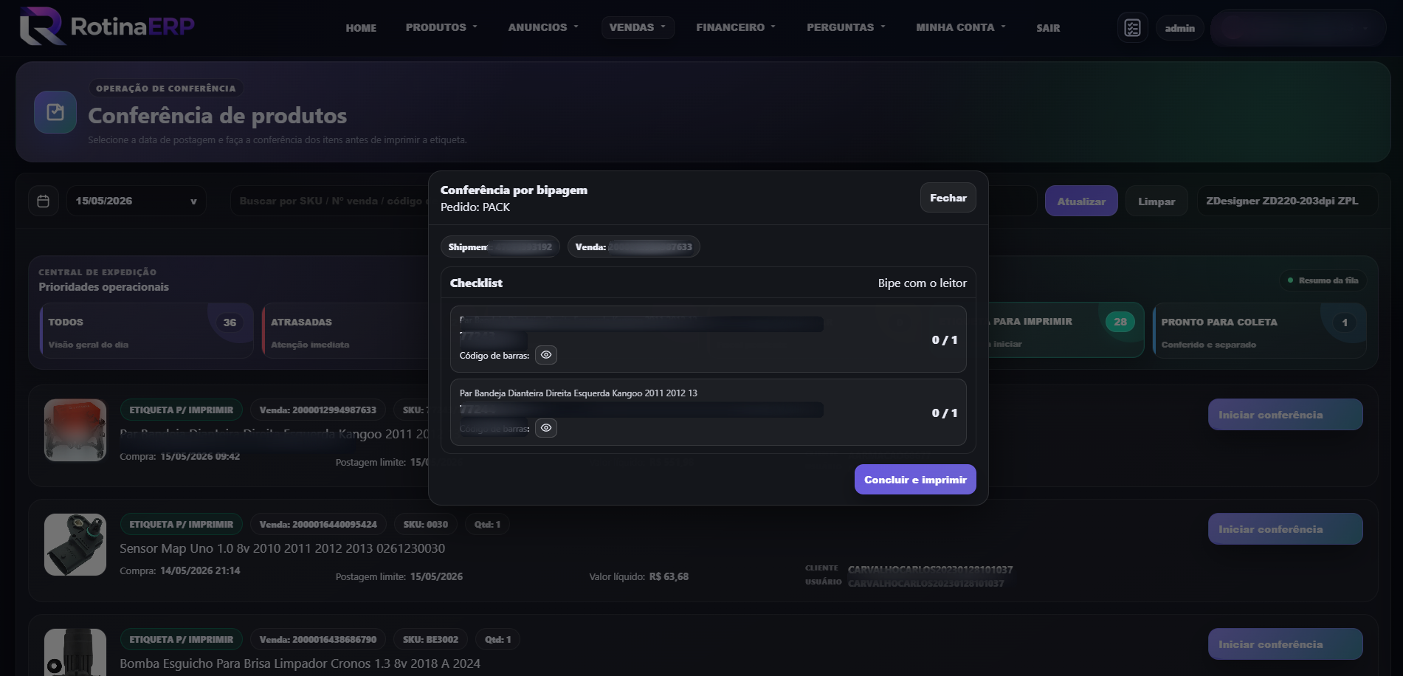Click SAIR to log out
This screenshot has width=1403, height=676.
[1048, 28]
